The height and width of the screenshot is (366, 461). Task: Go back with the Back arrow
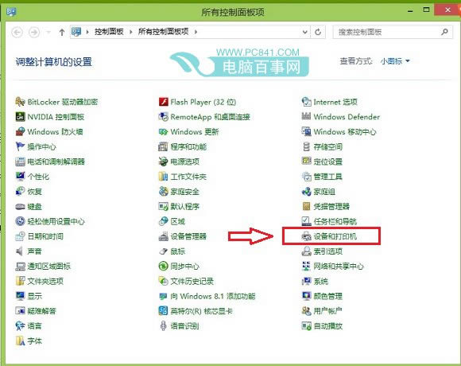[x=17, y=32]
